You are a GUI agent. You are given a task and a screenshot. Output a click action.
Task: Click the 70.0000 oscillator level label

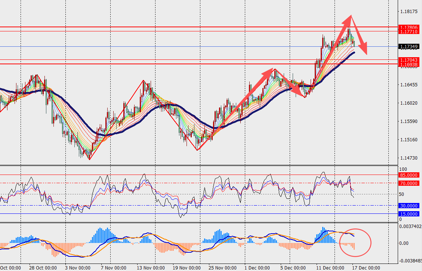point(409,183)
